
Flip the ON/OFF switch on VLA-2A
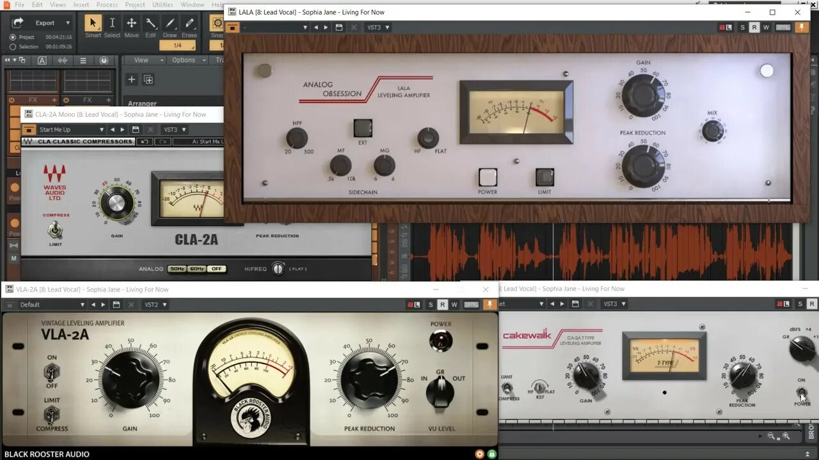(52, 371)
